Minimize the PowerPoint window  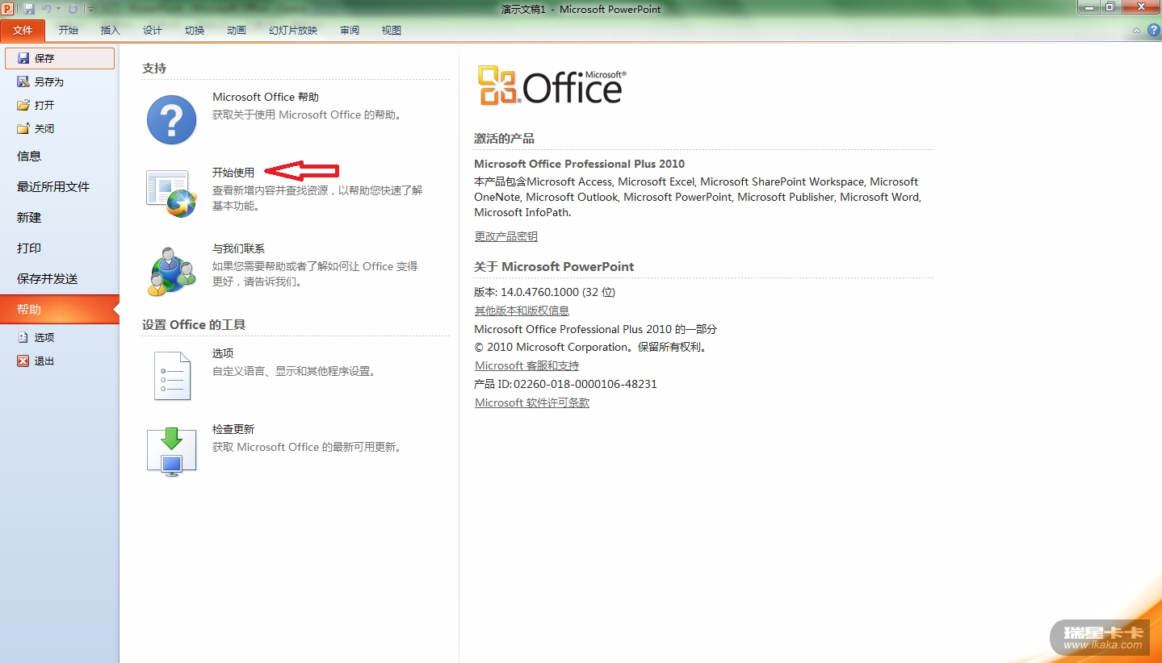1089,7
